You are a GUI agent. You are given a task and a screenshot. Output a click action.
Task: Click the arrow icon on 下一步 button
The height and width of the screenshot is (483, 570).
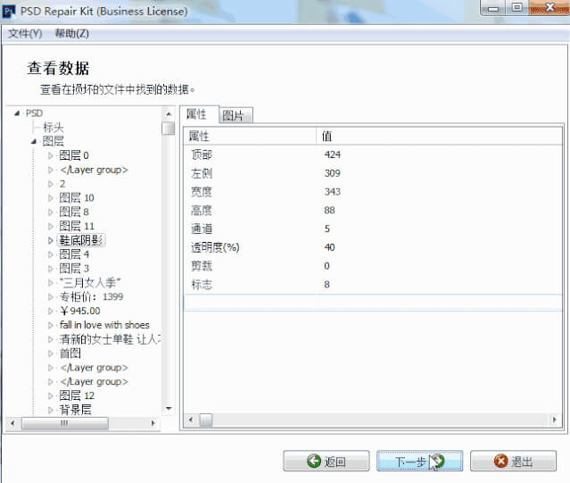point(439,462)
